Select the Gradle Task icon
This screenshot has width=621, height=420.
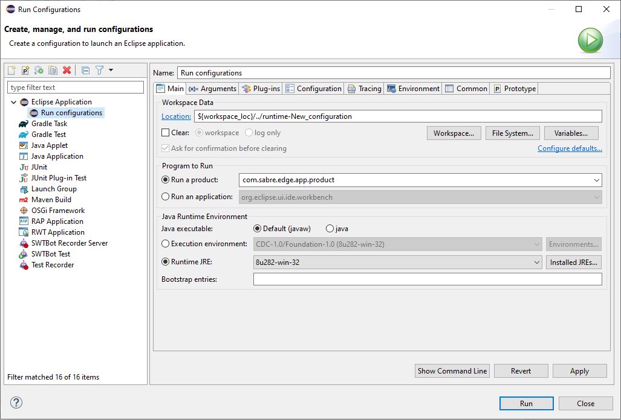pyautogui.click(x=24, y=124)
